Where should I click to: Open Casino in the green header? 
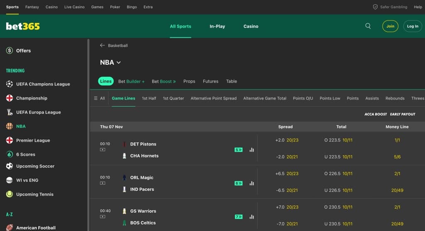coord(251,26)
